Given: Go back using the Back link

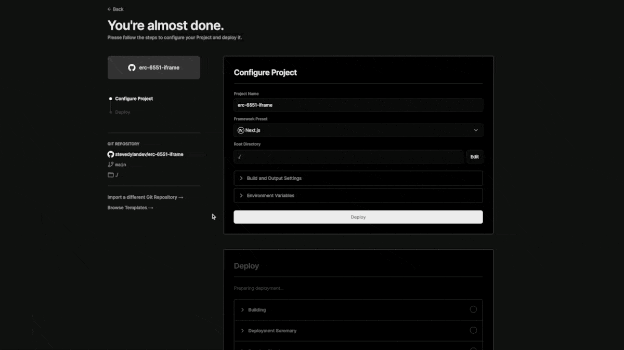Looking at the screenshot, I should [x=115, y=9].
